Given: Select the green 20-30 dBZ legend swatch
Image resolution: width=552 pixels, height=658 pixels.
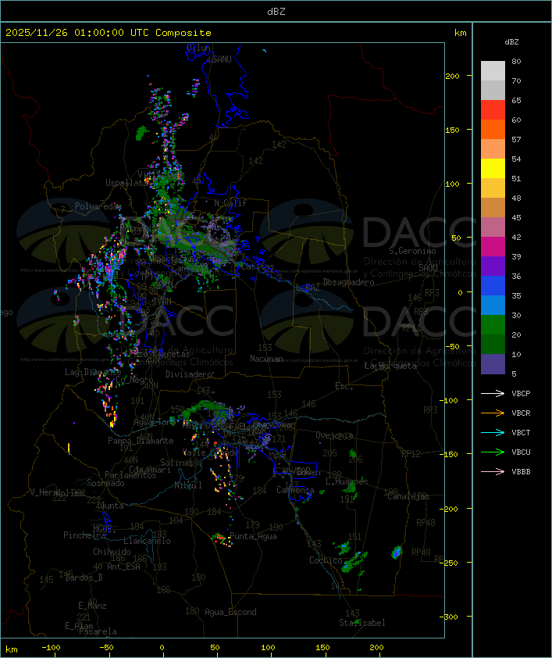Looking at the screenshot, I should point(493,325).
